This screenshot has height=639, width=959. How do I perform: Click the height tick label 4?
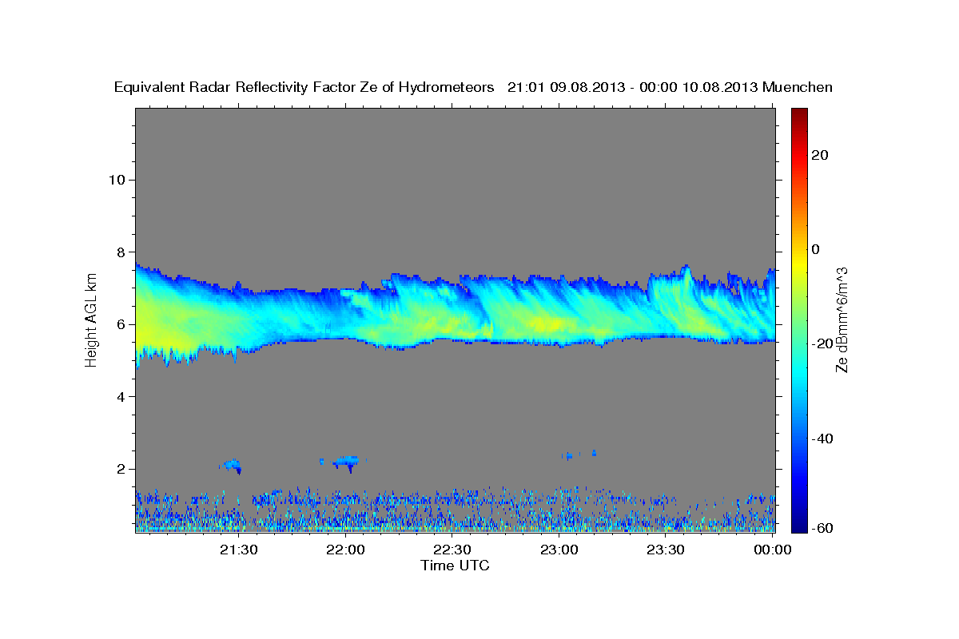click(x=121, y=397)
